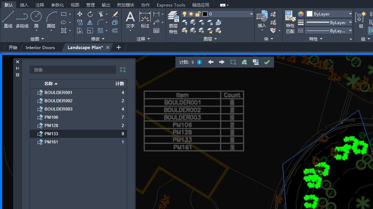Click the count info icon
This screenshot has width=373, height=209.
coord(199,62)
